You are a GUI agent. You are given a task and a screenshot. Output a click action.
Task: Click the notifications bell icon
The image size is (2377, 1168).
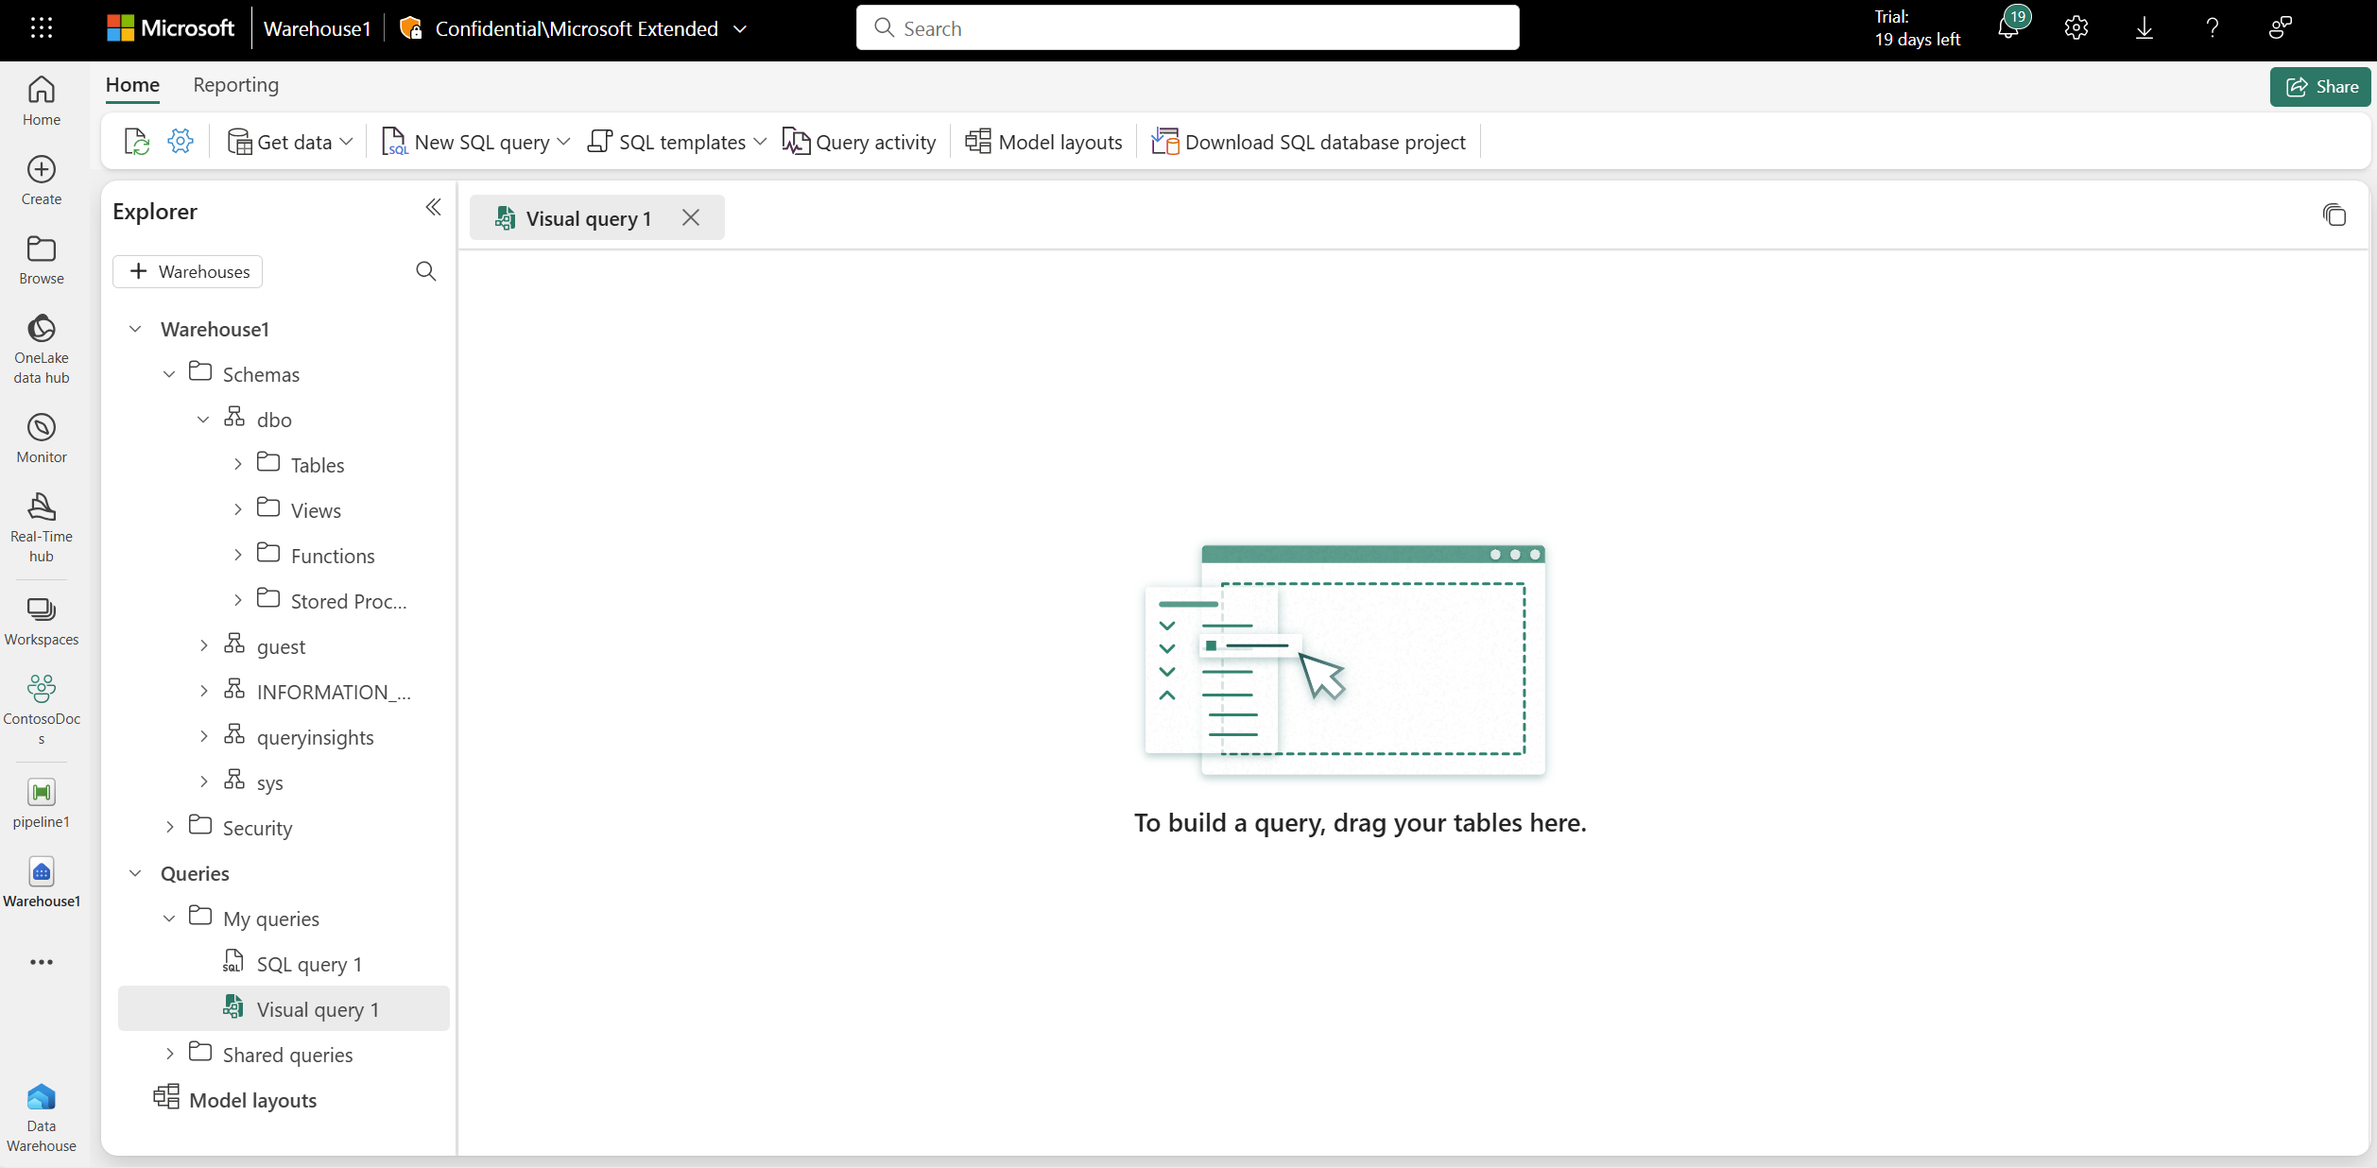pos(2007,28)
